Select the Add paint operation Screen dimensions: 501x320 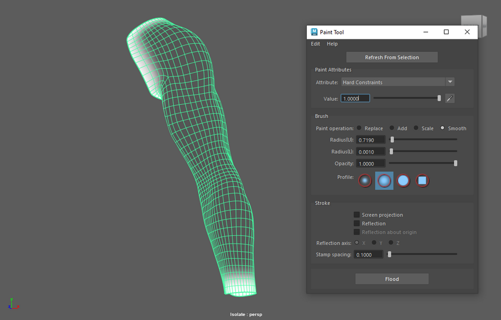click(392, 128)
